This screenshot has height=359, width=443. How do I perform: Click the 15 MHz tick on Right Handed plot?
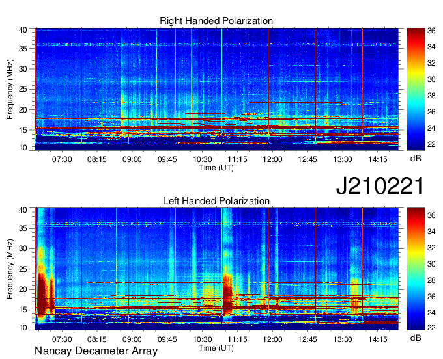pyautogui.click(x=23, y=130)
